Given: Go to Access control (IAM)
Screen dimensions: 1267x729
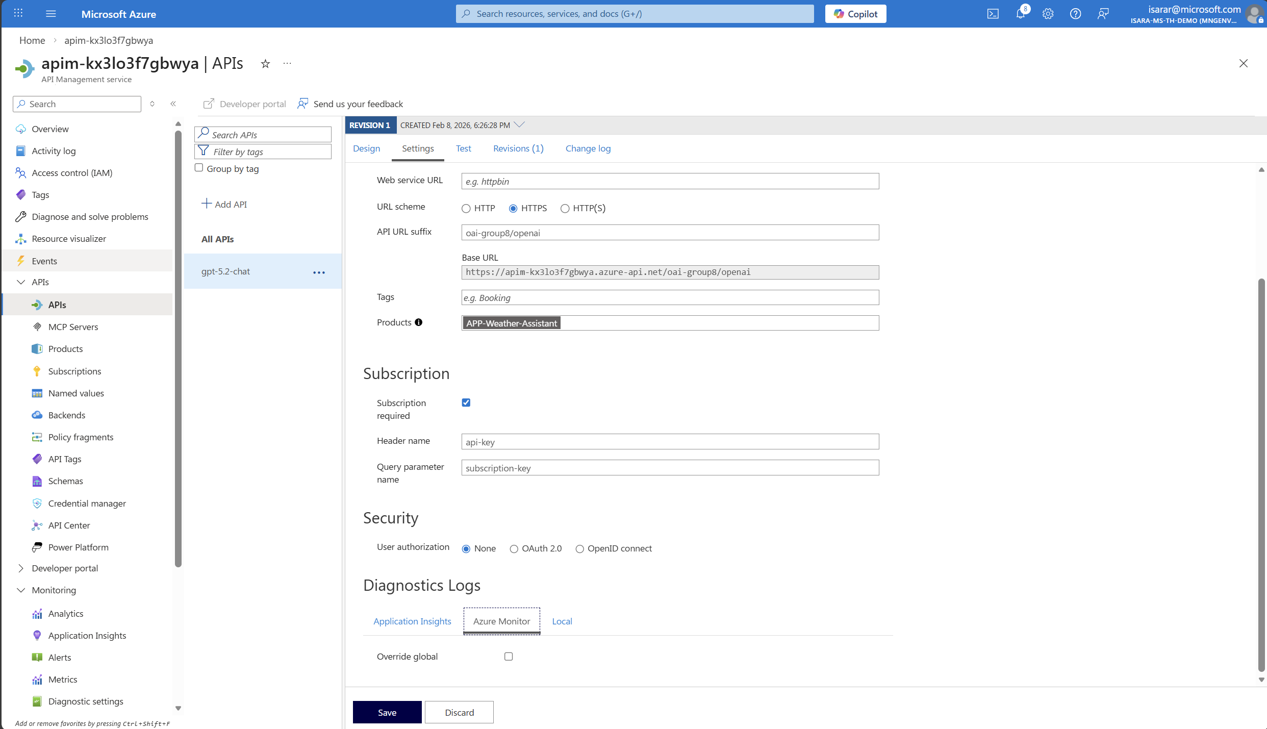Looking at the screenshot, I should click(x=72, y=173).
